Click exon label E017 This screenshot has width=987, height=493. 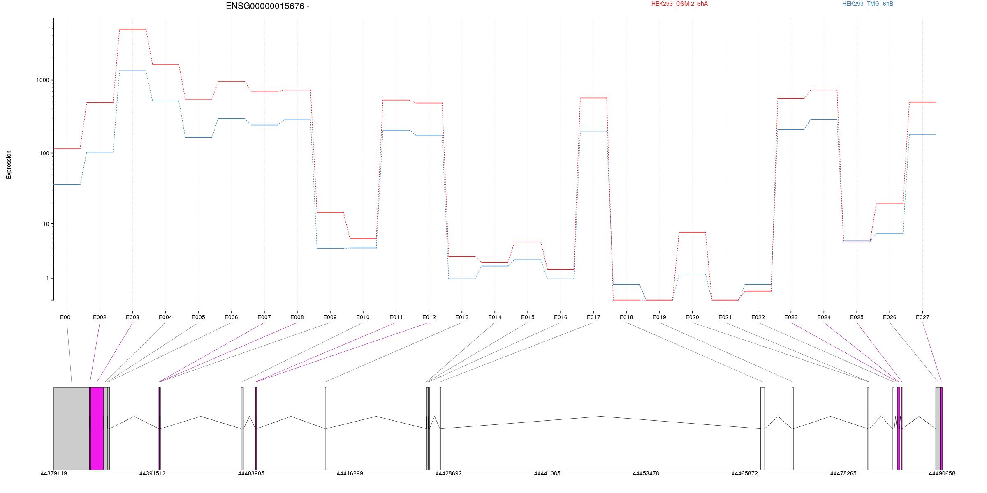593,318
